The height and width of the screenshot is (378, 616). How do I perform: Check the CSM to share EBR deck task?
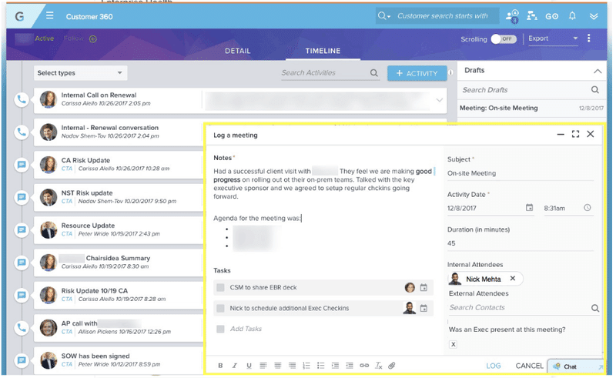[220, 287]
